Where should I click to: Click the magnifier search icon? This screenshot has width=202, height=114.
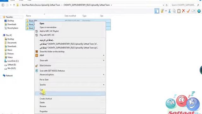pos(198,5)
